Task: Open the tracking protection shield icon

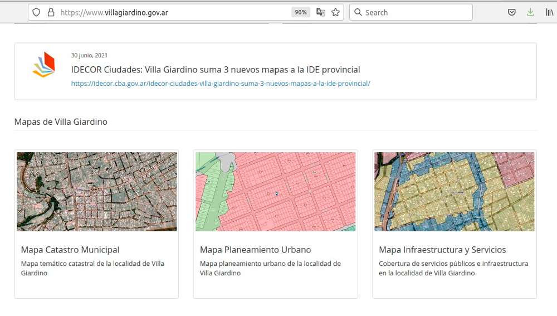Action: point(36,12)
